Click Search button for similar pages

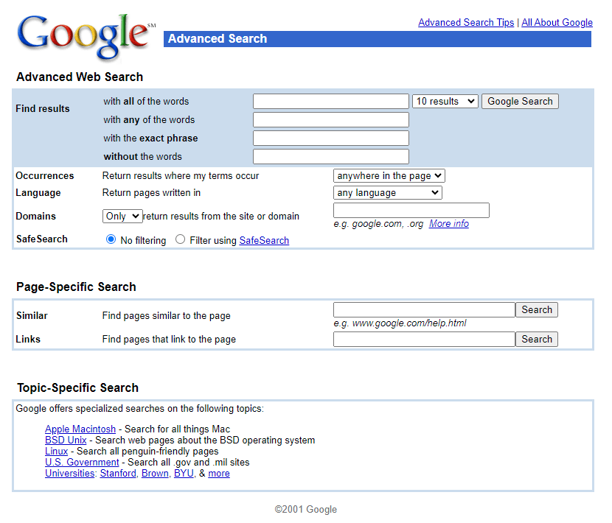coord(537,309)
